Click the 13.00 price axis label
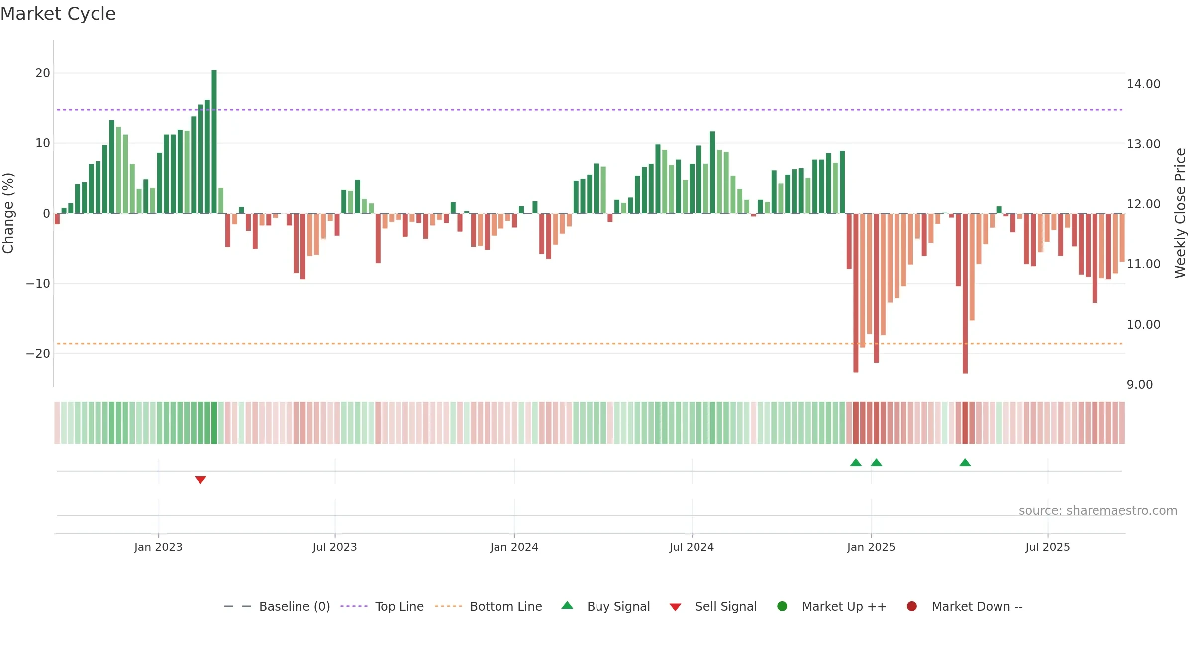The height and width of the screenshot is (672, 1194). pyautogui.click(x=1143, y=144)
